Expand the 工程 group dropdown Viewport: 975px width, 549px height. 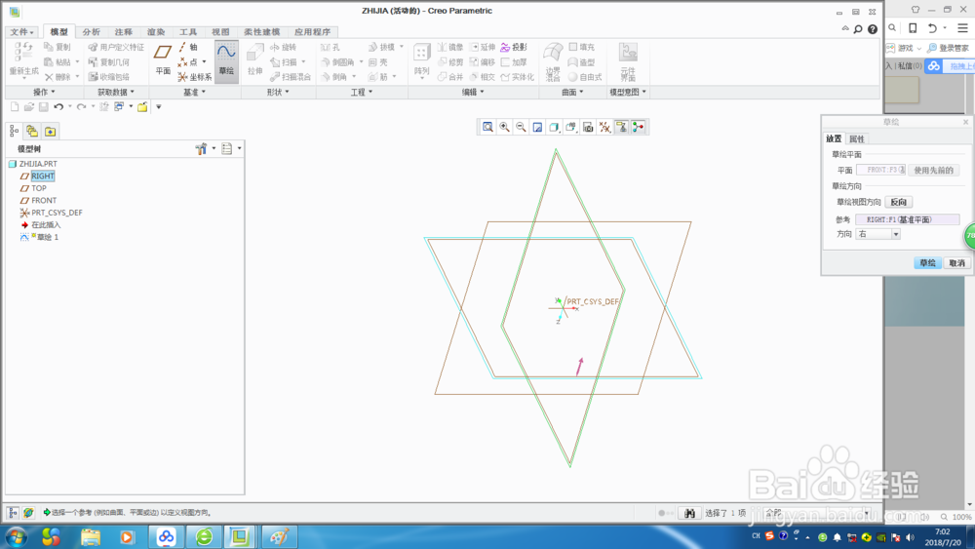pyautogui.click(x=362, y=92)
